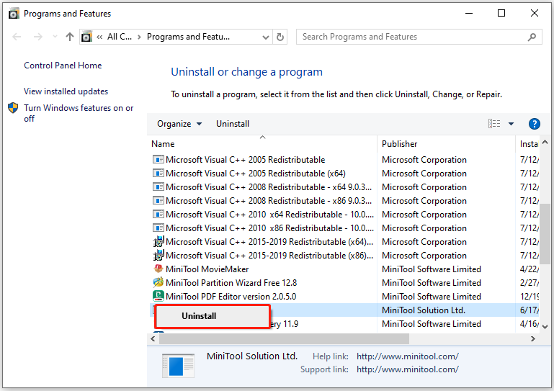Open Turn Windows features on or off
This screenshot has width=554, height=391.
79,113
